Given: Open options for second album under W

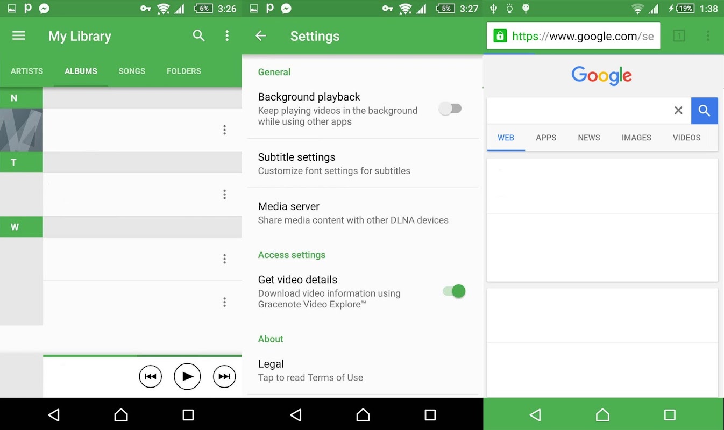Looking at the screenshot, I should coord(225,302).
